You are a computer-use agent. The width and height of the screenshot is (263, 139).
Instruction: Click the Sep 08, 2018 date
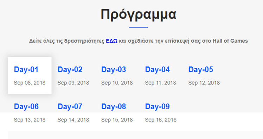[30, 83]
